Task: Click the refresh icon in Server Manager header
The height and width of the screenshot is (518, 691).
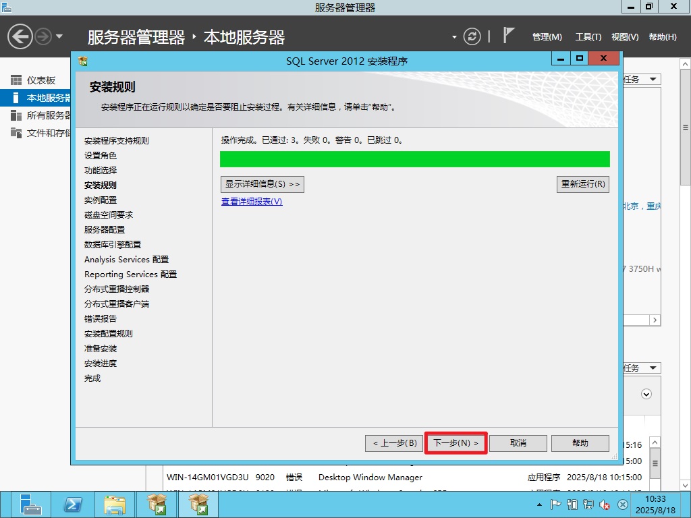Action: coord(472,36)
